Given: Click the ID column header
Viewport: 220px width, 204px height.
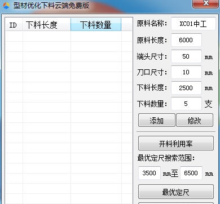Looking at the screenshot, I should (x=14, y=25).
